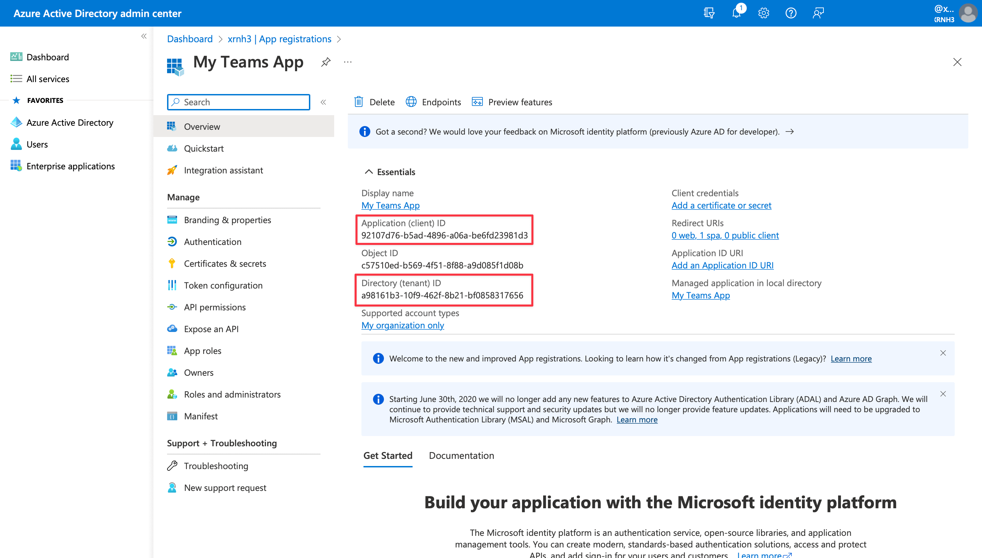Screen dimensions: 982x558
Task: Click xrnh3 | App registrations breadcrumb
Action: tap(279, 39)
